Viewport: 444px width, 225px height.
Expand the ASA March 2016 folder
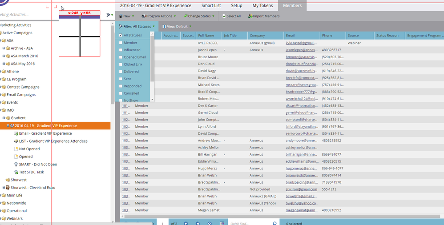pyautogui.click(x=4, y=56)
